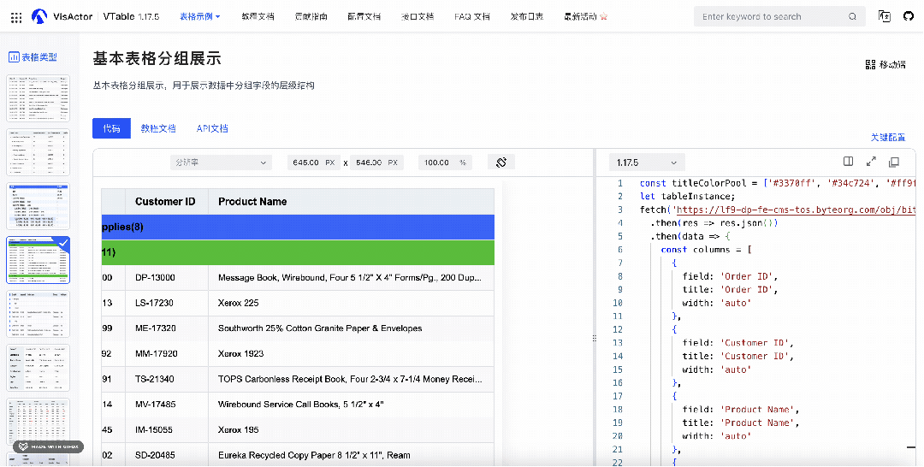924x467 pixels.
Task: Open the apps grid menu icon
Action: pos(16,18)
